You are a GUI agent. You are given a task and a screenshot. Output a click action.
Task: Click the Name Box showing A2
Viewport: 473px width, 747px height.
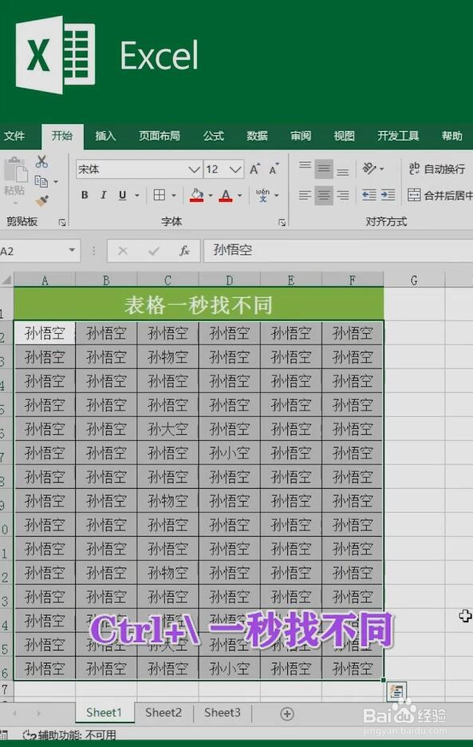(34, 251)
